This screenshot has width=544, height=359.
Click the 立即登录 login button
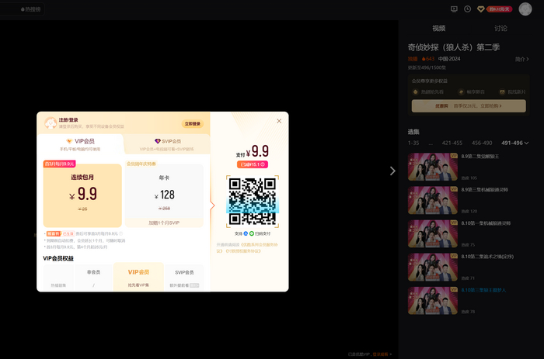click(192, 123)
